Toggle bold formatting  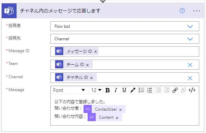pyautogui.click(x=108, y=90)
